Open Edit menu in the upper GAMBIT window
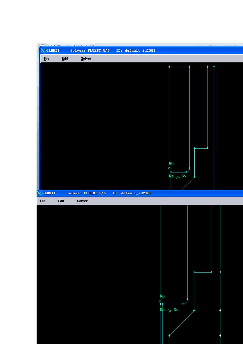243x344 pixels. (65, 59)
